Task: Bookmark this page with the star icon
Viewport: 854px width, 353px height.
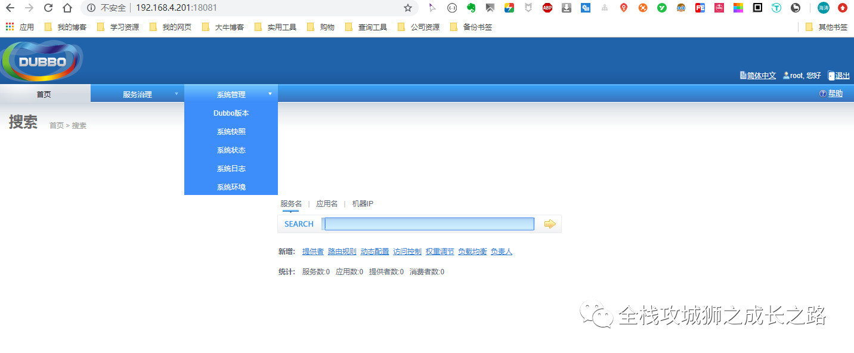Action: pos(408,8)
